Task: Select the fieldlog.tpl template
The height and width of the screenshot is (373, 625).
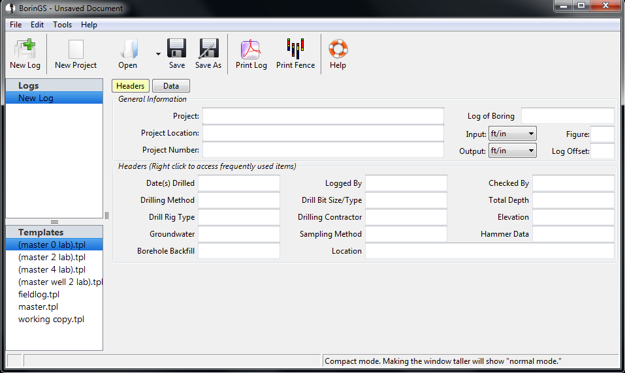Action: coord(54,294)
